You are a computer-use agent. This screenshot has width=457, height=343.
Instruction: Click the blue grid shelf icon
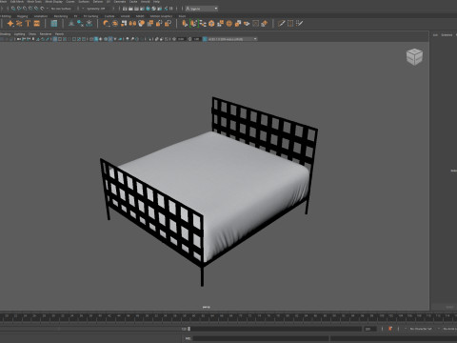(54, 23)
